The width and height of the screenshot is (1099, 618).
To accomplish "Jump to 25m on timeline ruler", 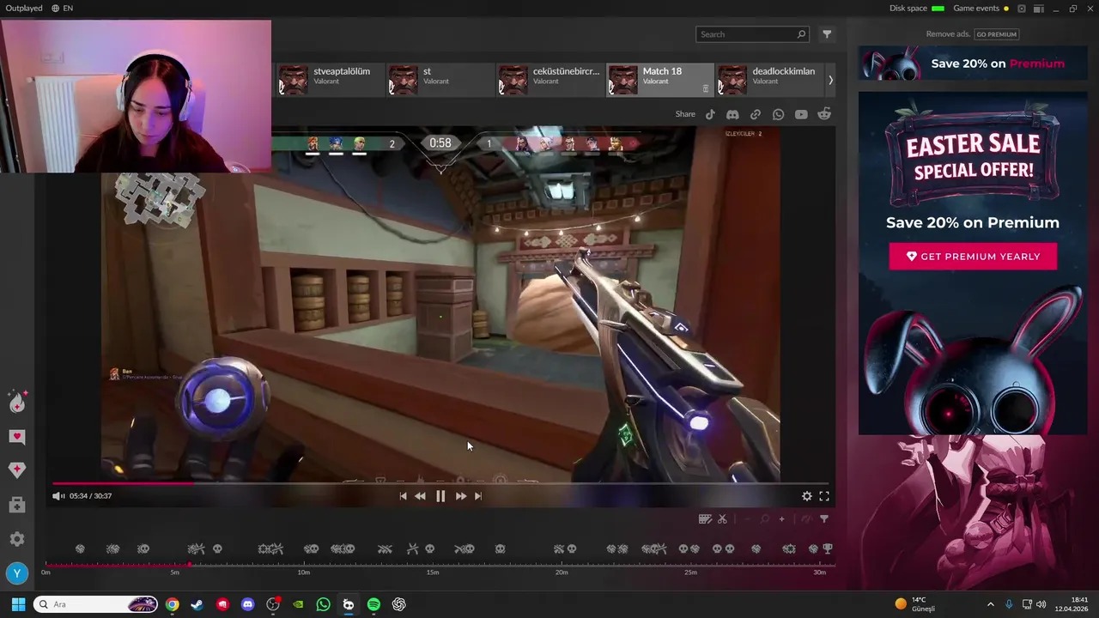I will (x=690, y=573).
